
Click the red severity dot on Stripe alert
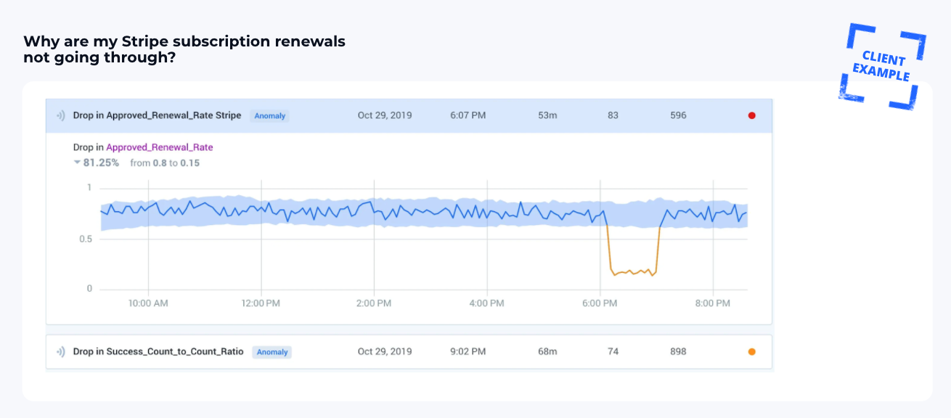751,115
